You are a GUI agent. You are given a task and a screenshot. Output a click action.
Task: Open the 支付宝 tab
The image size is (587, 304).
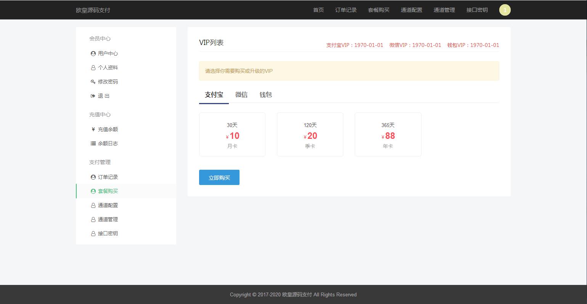coord(214,95)
